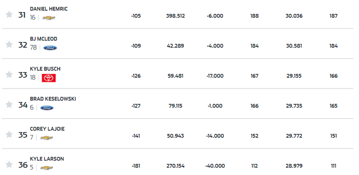Viewport: 359px width, 175px height.
Task: Open Daniel Hemric driver name
Action: pos(49,9)
